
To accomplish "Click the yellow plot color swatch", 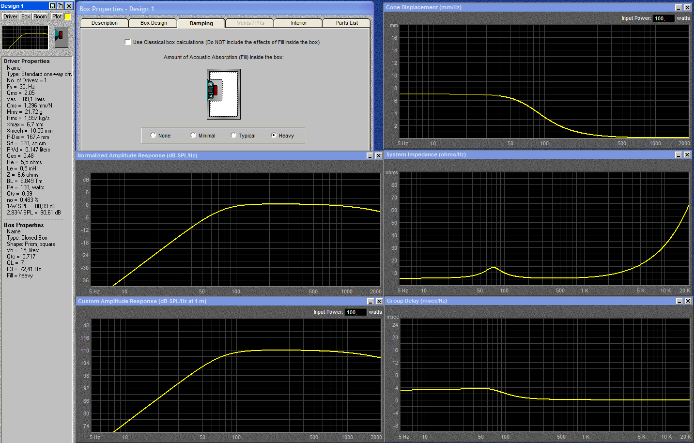I will point(68,16).
